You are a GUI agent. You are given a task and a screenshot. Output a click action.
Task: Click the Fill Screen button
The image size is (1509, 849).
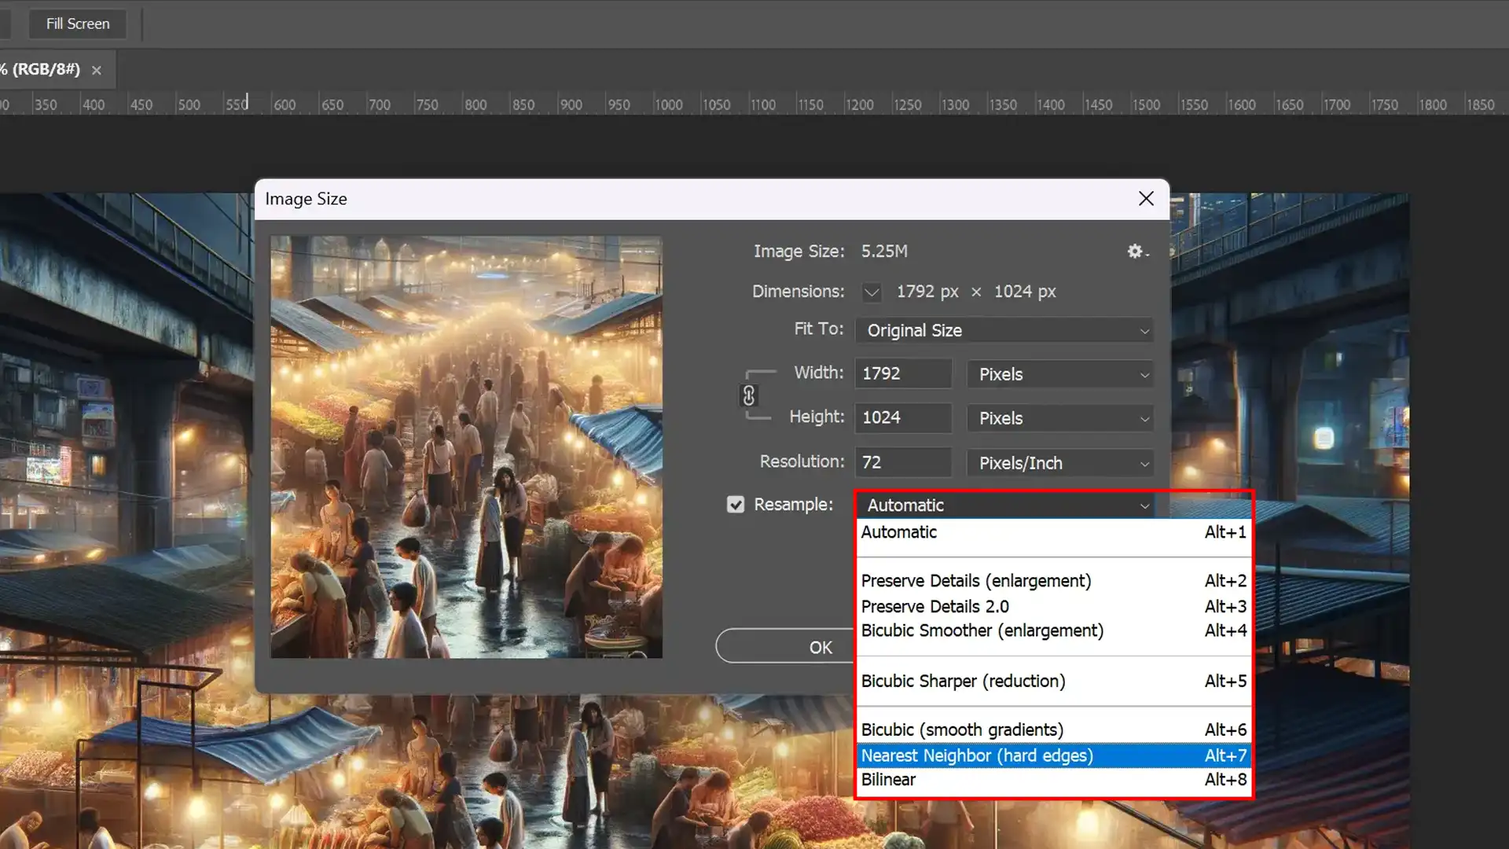tap(77, 24)
